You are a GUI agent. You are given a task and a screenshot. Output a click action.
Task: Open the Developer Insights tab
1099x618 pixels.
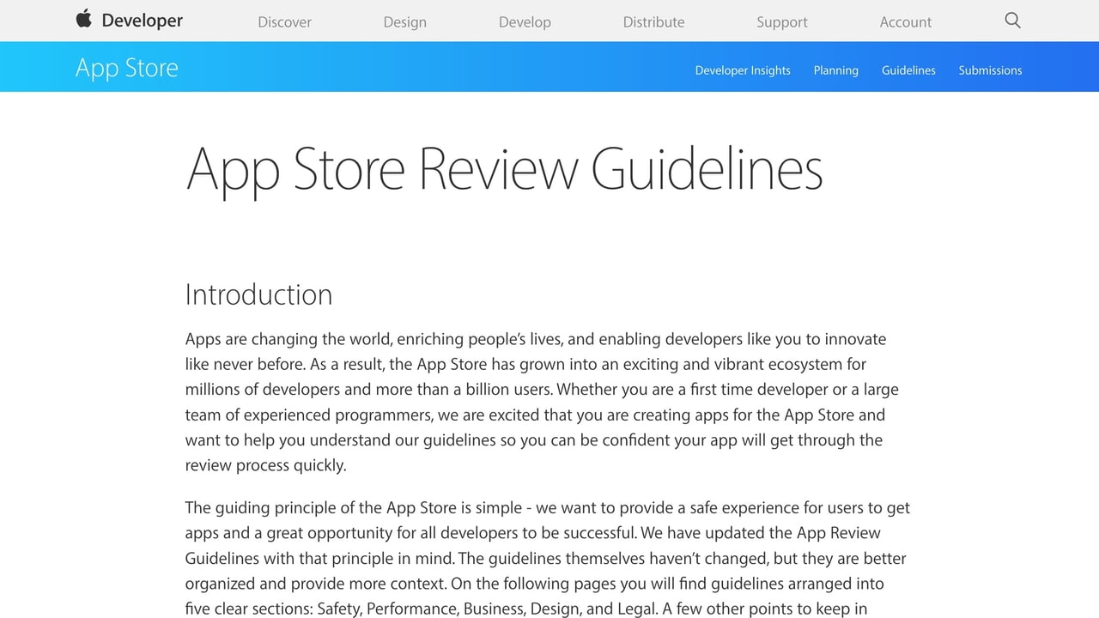click(x=743, y=70)
